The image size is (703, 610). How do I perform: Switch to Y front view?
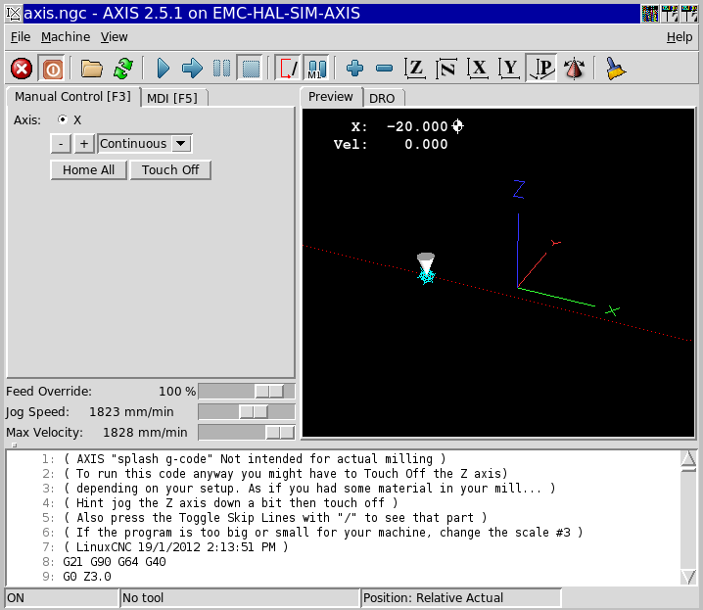[509, 69]
